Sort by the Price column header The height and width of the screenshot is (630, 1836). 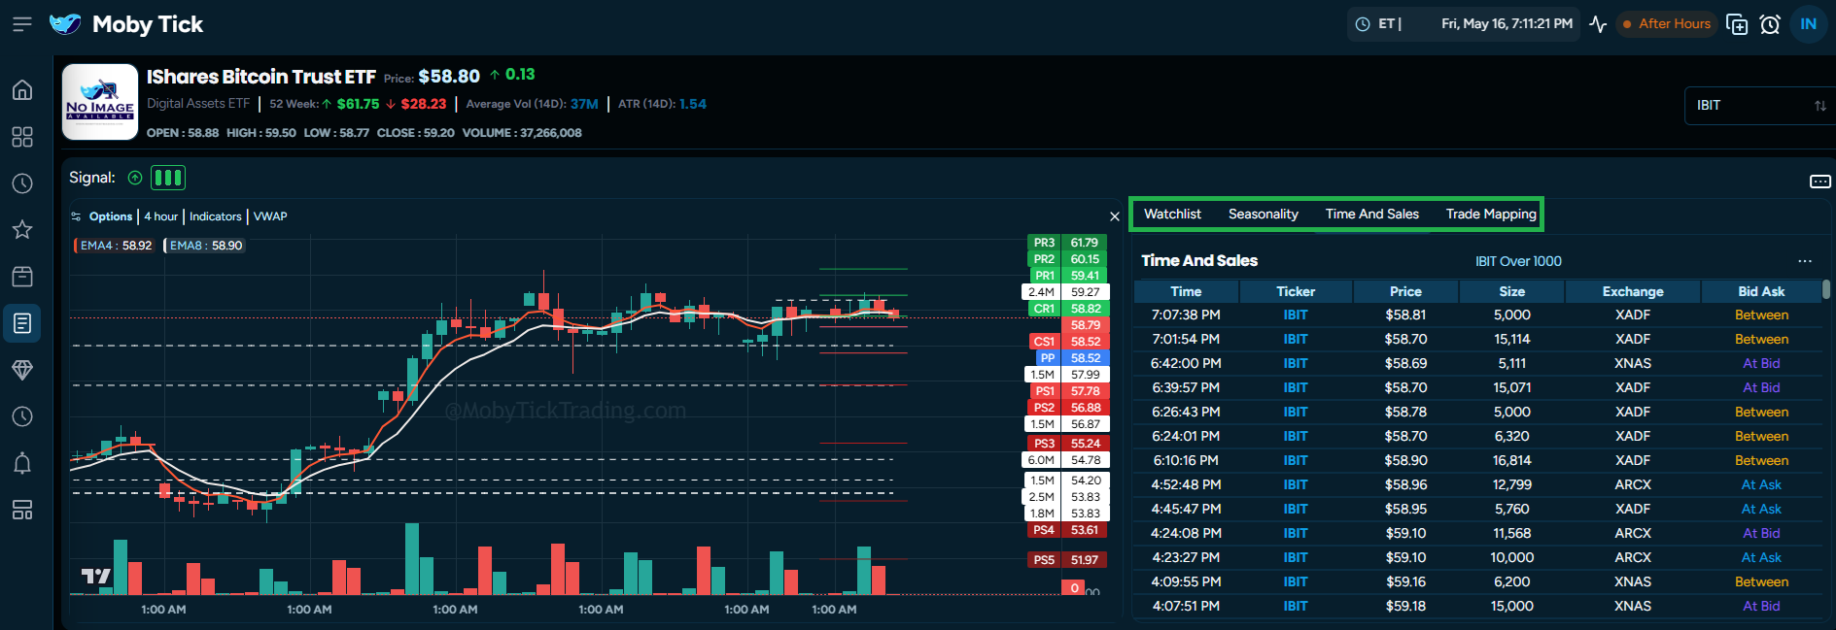1405,291
